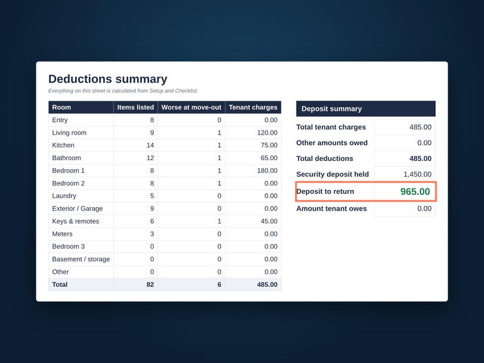Select Living room tenant charge 120.00

(268, 133)
